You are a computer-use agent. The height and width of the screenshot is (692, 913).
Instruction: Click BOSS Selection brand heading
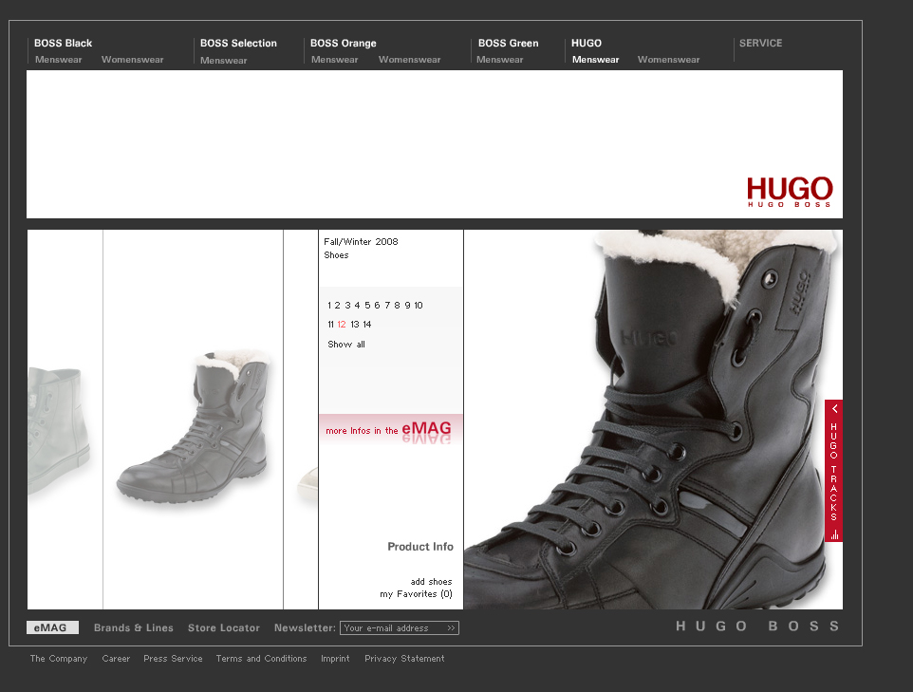point(238,43)
